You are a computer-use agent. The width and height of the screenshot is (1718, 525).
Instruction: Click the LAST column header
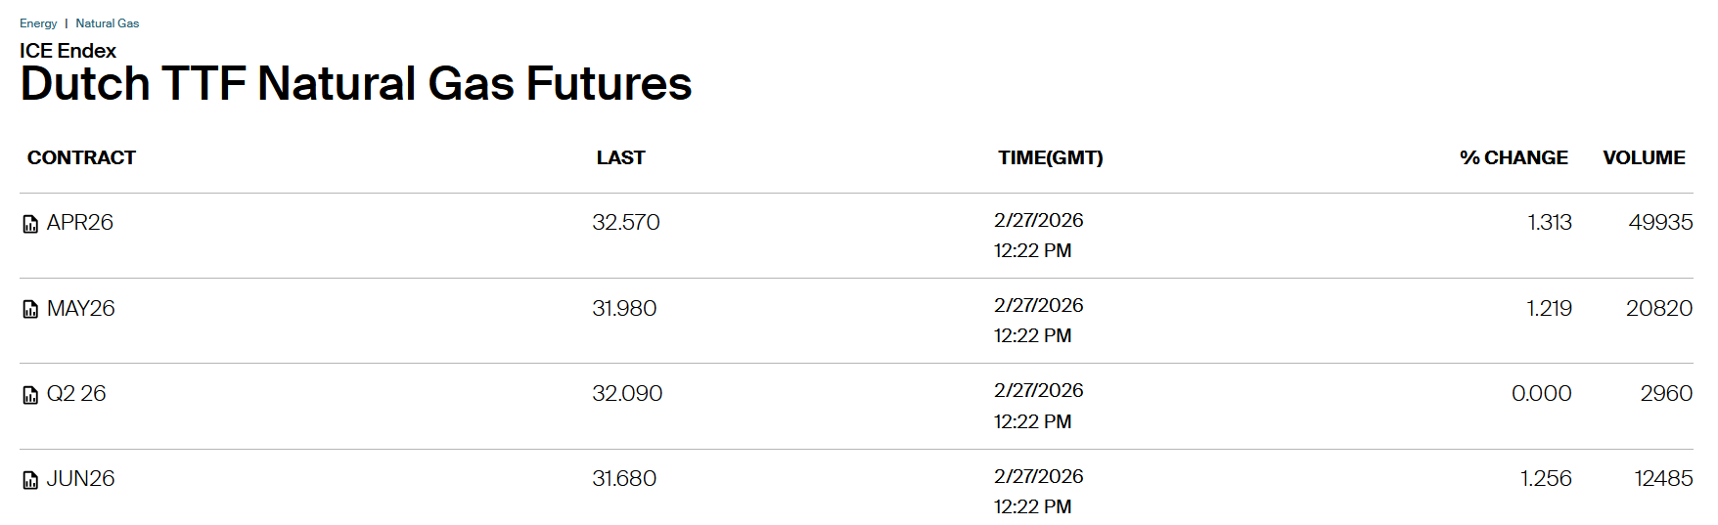pyautogui.click(x=621, y=157)
